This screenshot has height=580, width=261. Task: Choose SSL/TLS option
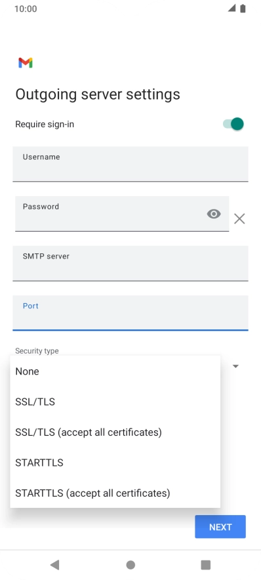115,402
